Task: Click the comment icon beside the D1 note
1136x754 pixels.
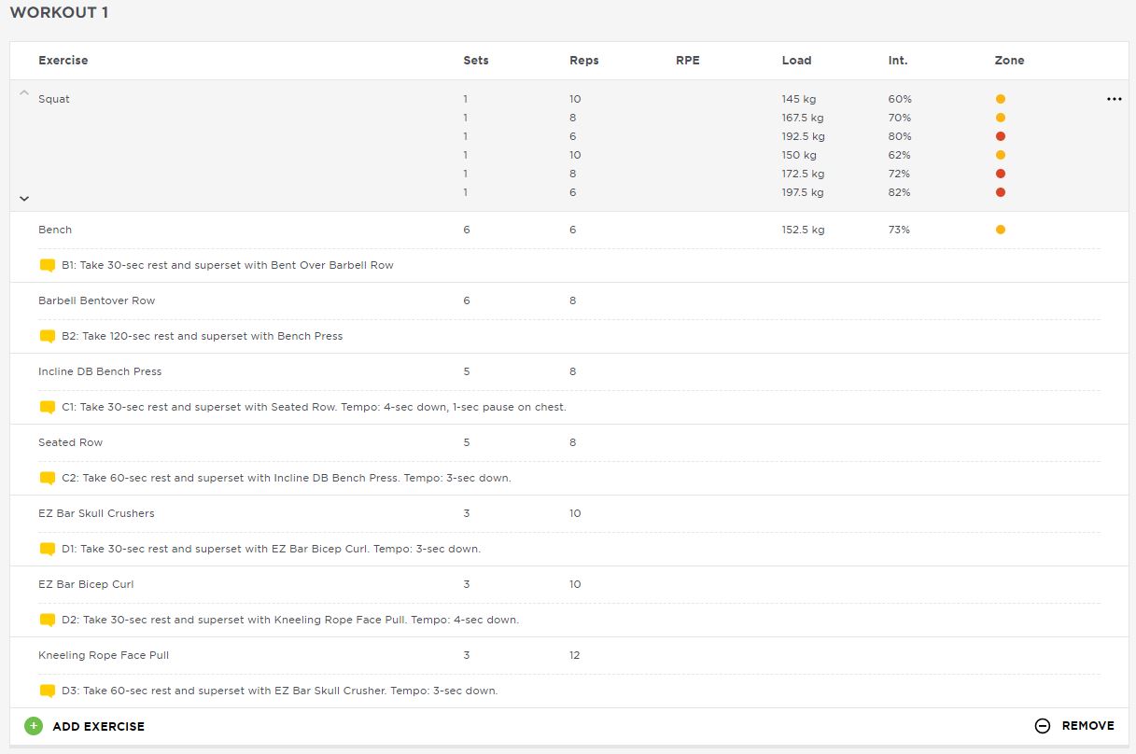Action: 48,549
